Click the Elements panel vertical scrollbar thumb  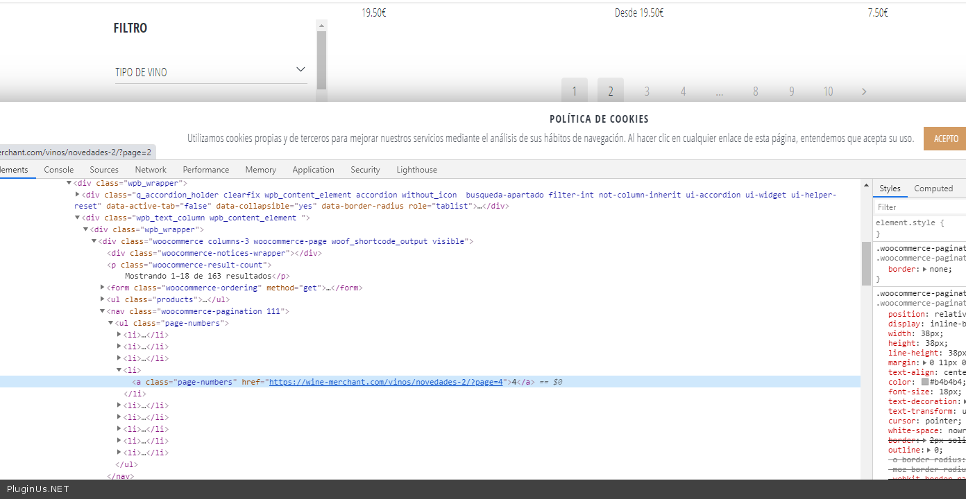pyautogui.click(x=866, y=263)
